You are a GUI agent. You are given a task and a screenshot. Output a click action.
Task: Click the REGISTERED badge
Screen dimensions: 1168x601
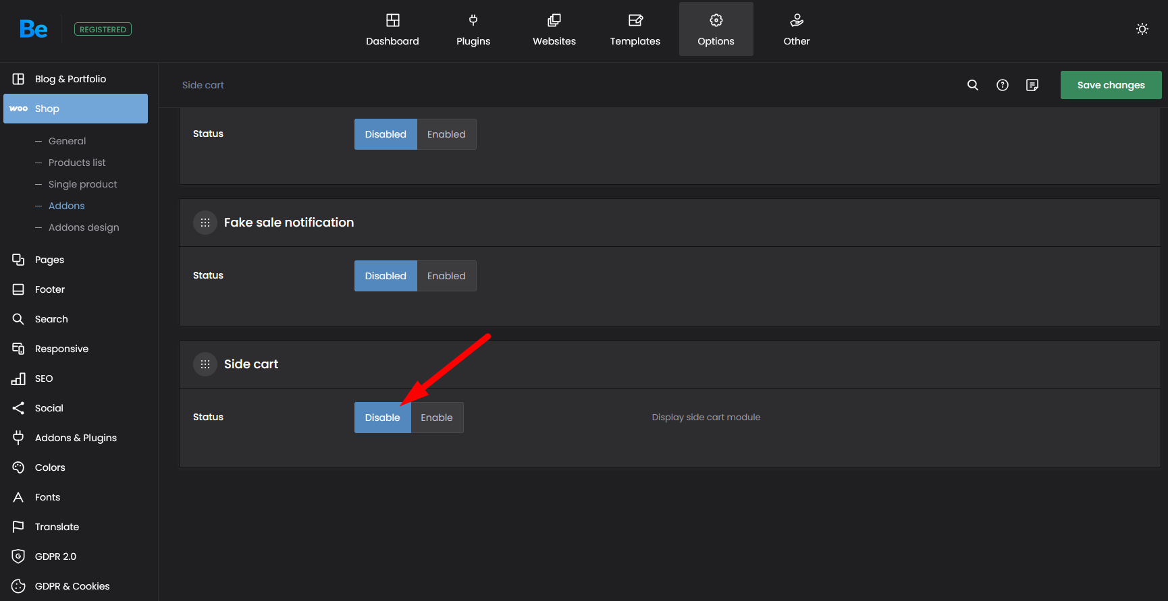103,29
